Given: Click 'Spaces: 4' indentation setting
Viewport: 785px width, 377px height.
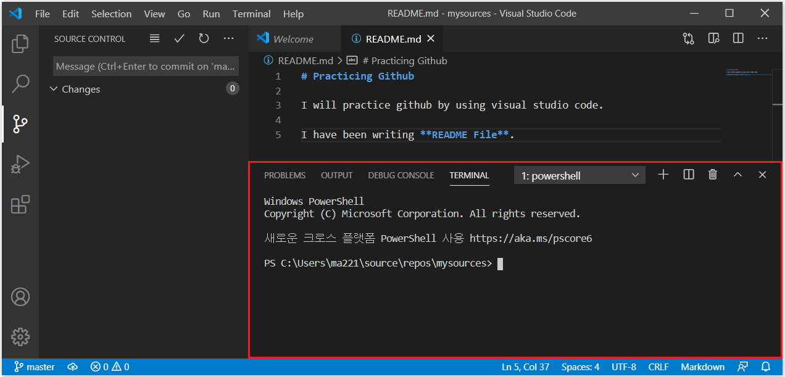Looking at the screenshot, I should [x=580, y=367].
